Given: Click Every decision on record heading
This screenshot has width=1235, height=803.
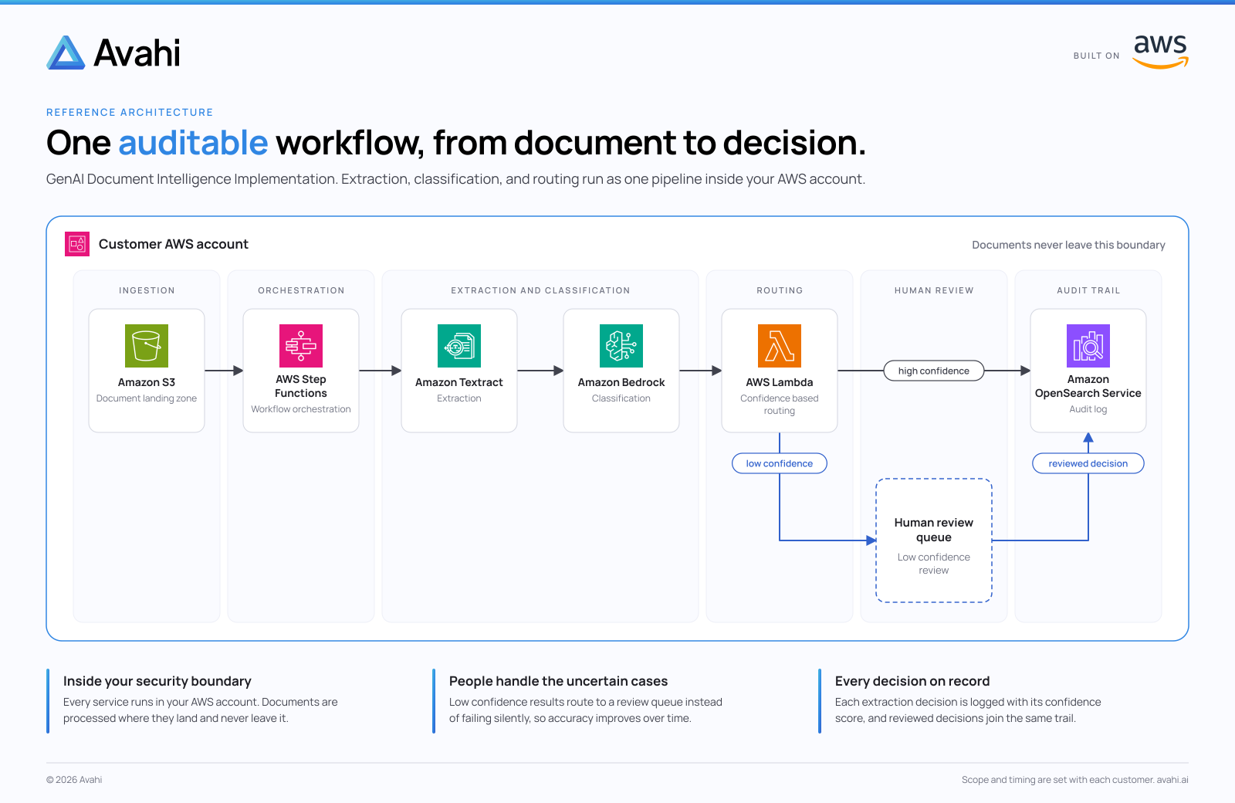Looking at the screenshot, I should (x=912, y=681).
